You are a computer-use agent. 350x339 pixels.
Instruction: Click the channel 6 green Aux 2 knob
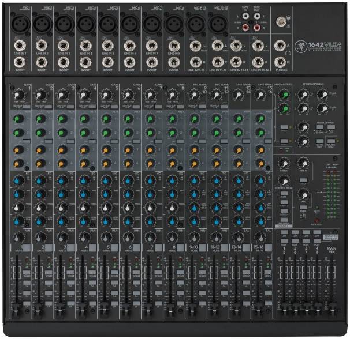click(x=128, y=133)
